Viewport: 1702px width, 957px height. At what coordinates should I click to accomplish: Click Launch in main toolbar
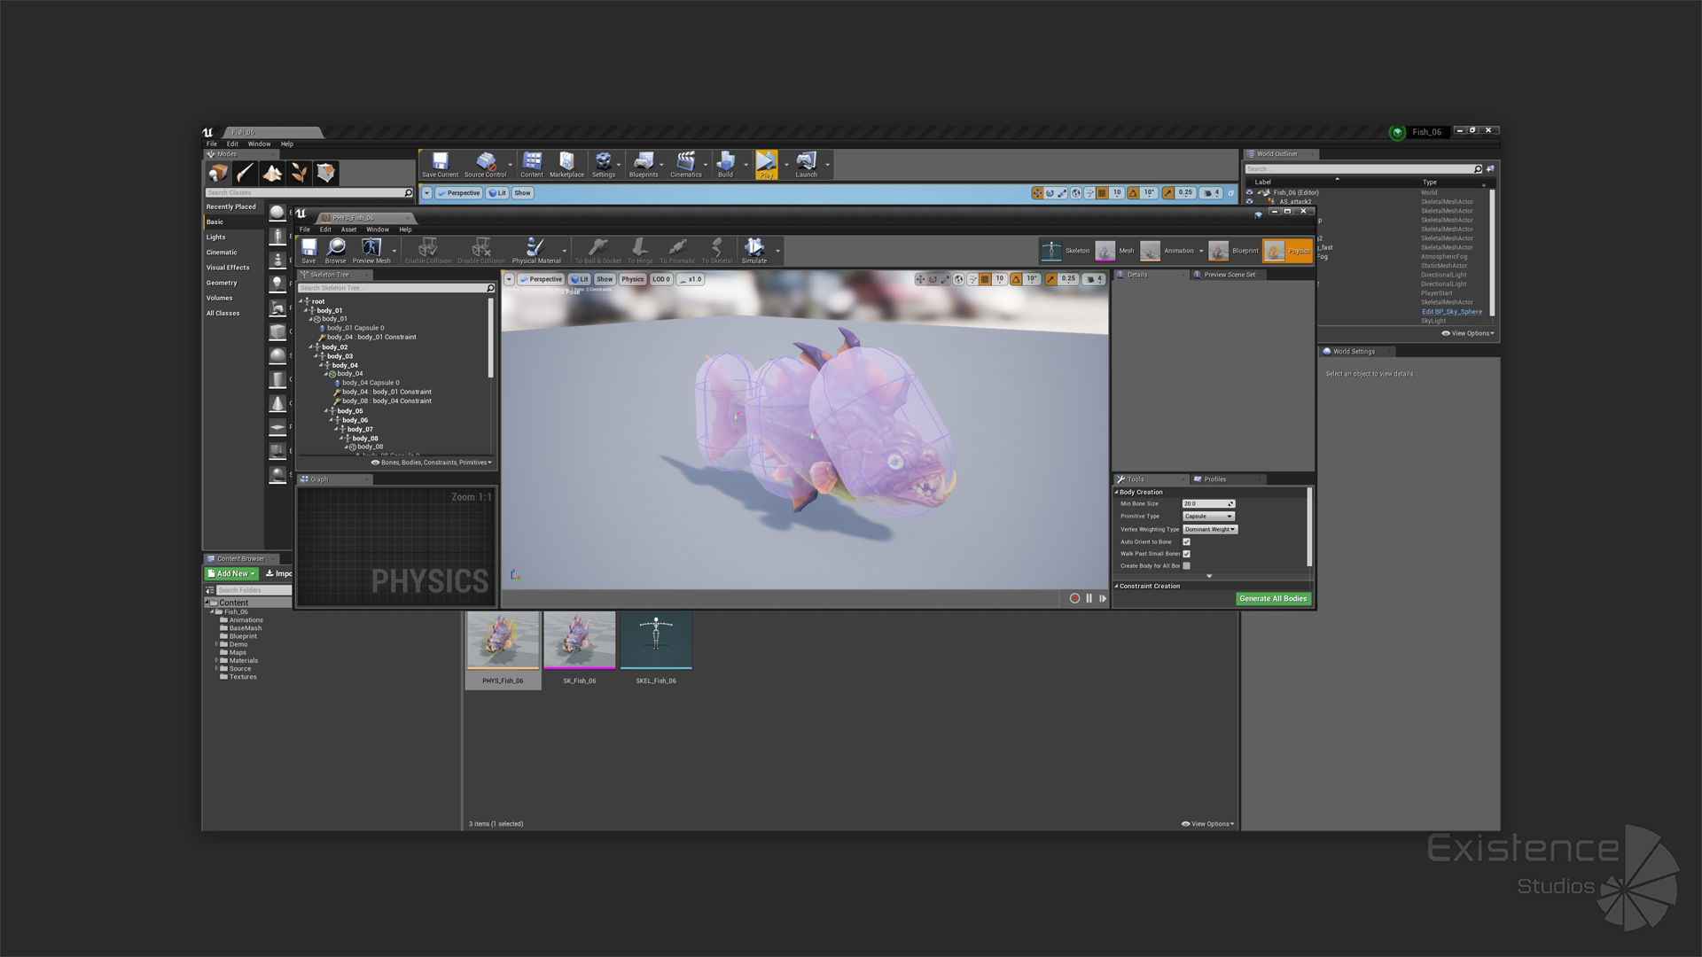point(806,165)
